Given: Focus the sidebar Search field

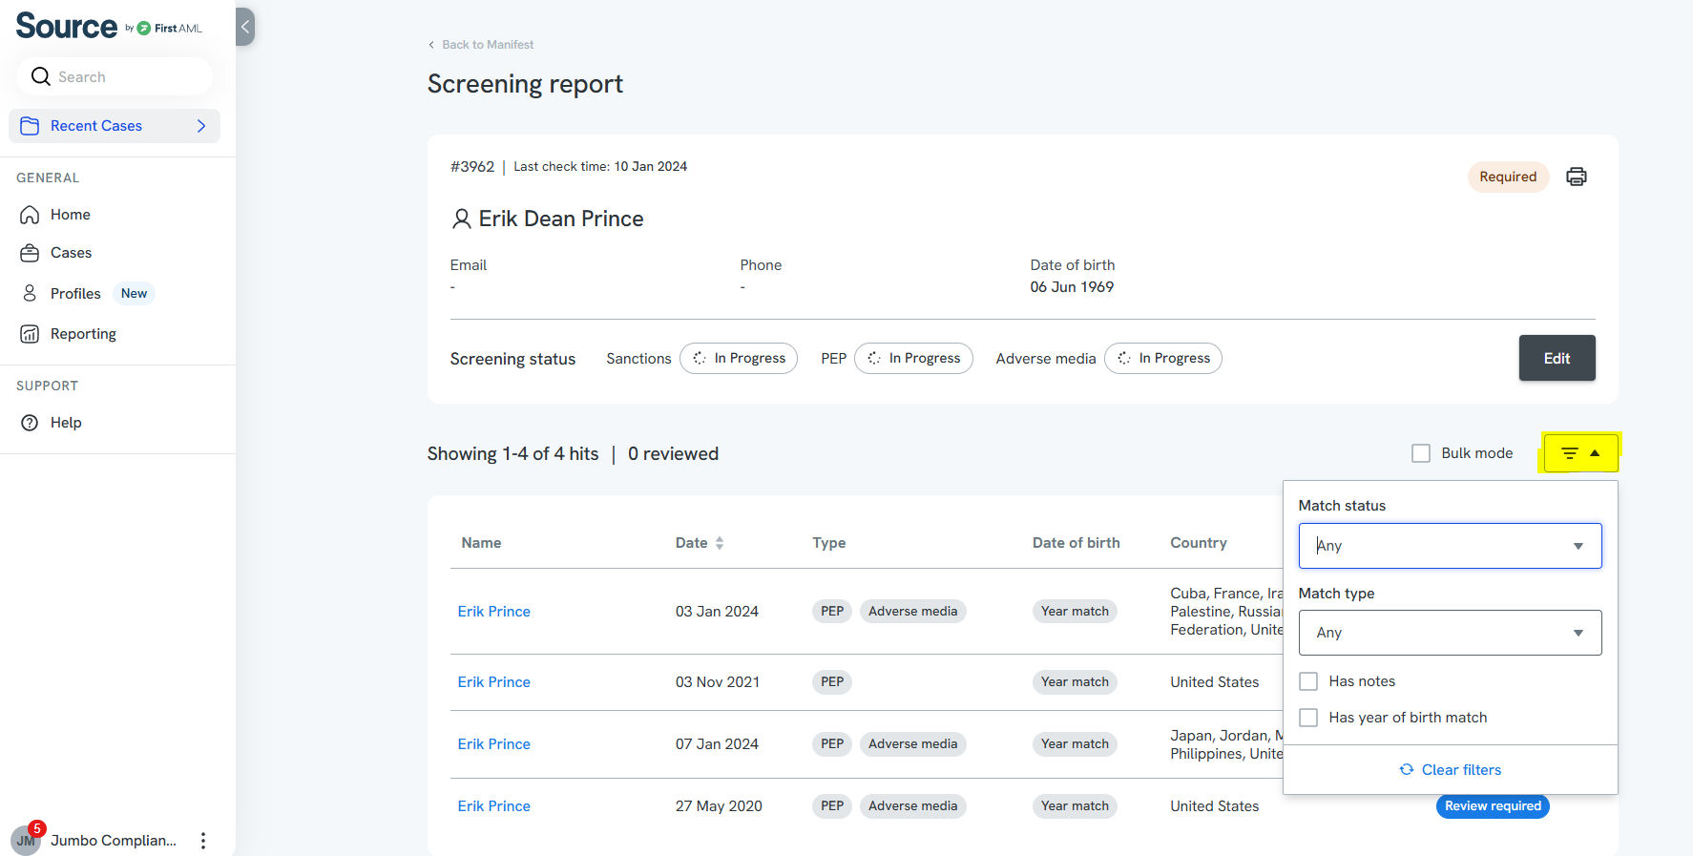Looking at the screenshot, I should click(115, 76).
